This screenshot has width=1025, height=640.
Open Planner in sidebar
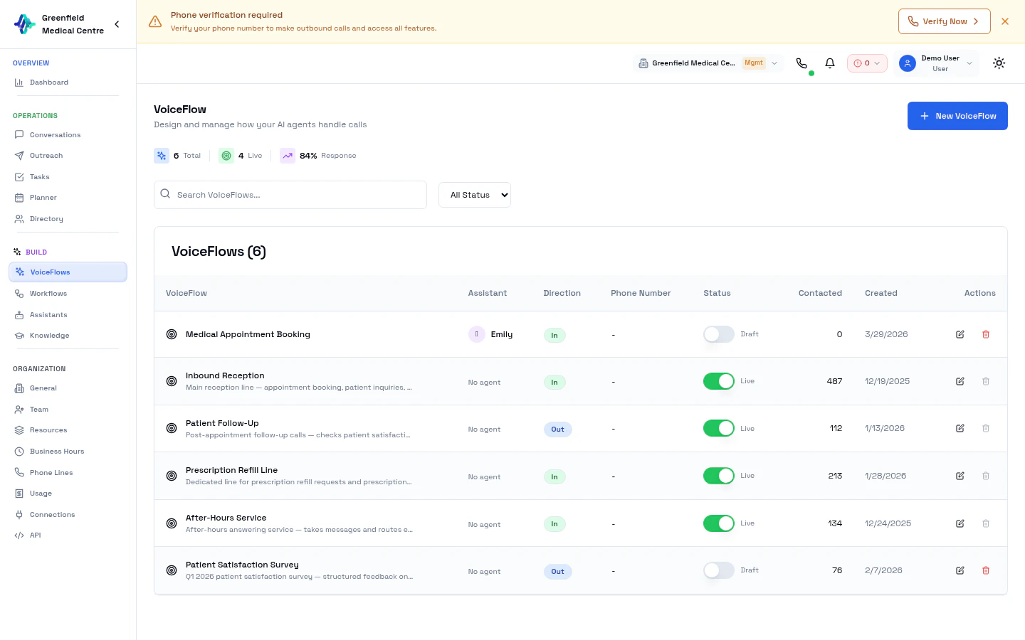pos(68,198)
